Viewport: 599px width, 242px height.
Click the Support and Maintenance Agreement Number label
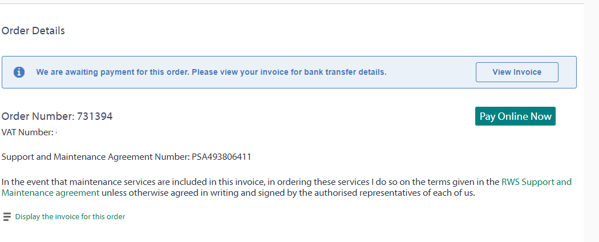[95, 157]
